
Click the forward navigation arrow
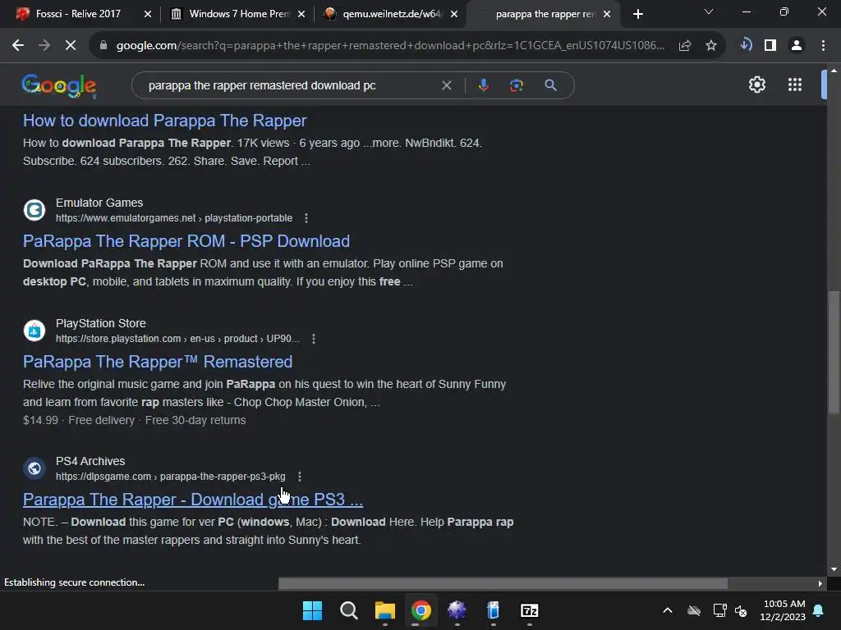44,46
